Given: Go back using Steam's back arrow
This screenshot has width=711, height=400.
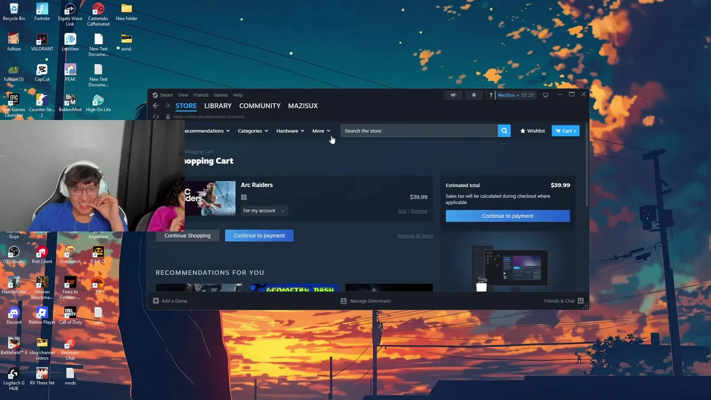Looking at the screenshot, I should point(156,106).
